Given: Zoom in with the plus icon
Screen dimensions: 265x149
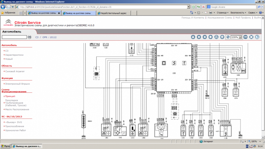Looking at the screenshot, I should pos(222,37).
